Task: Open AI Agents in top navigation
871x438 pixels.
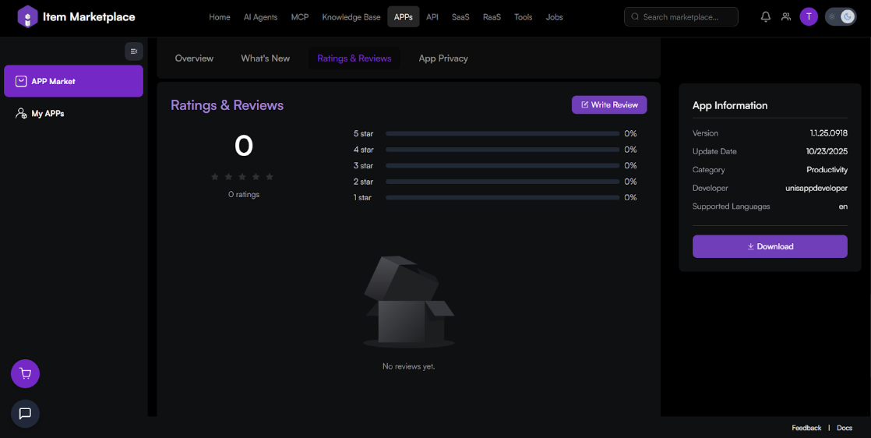Action: 260,17
